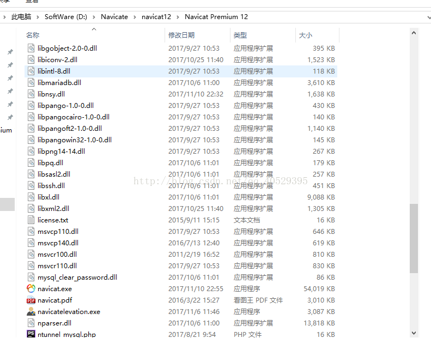Click the msvcr100.dll file icon
431x350 pixels.
(x=31, y=254)
